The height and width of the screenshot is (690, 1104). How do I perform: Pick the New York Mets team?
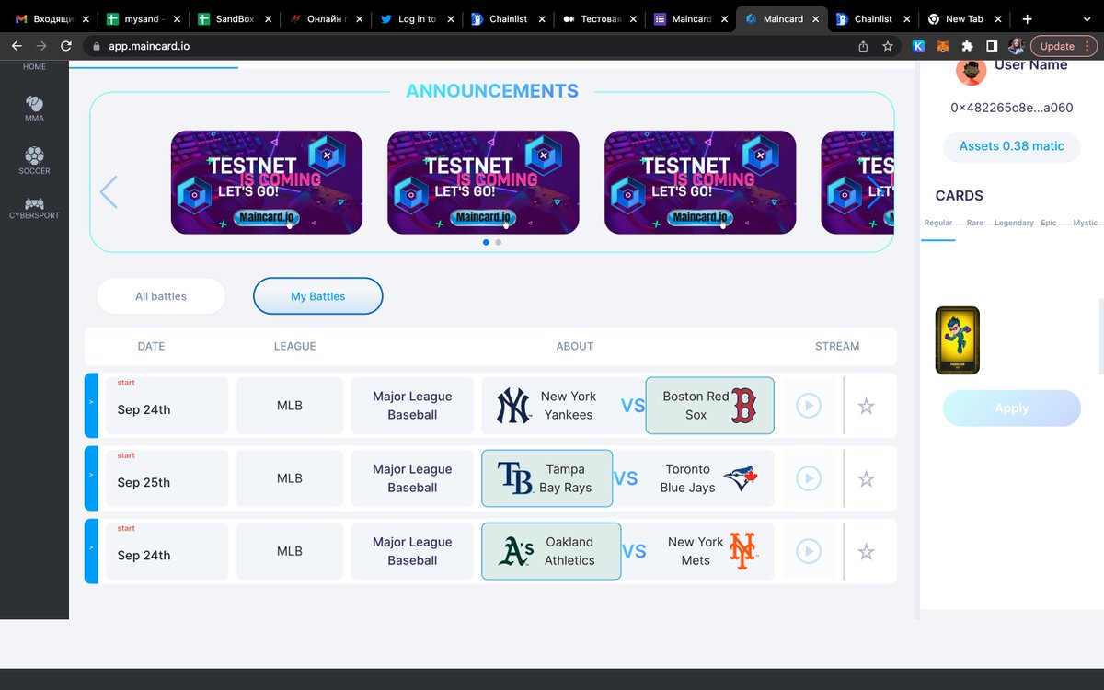click(711, 551)
